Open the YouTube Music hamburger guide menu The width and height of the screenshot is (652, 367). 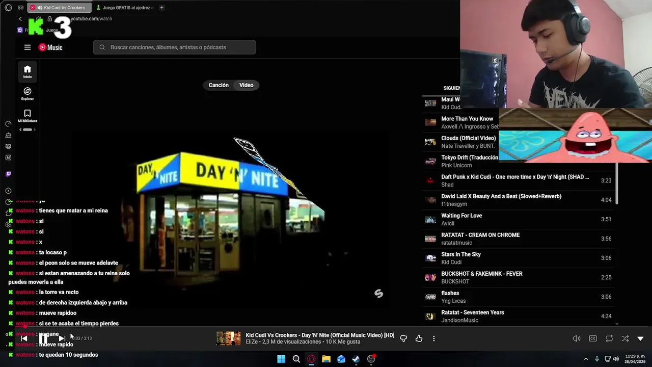28,47
